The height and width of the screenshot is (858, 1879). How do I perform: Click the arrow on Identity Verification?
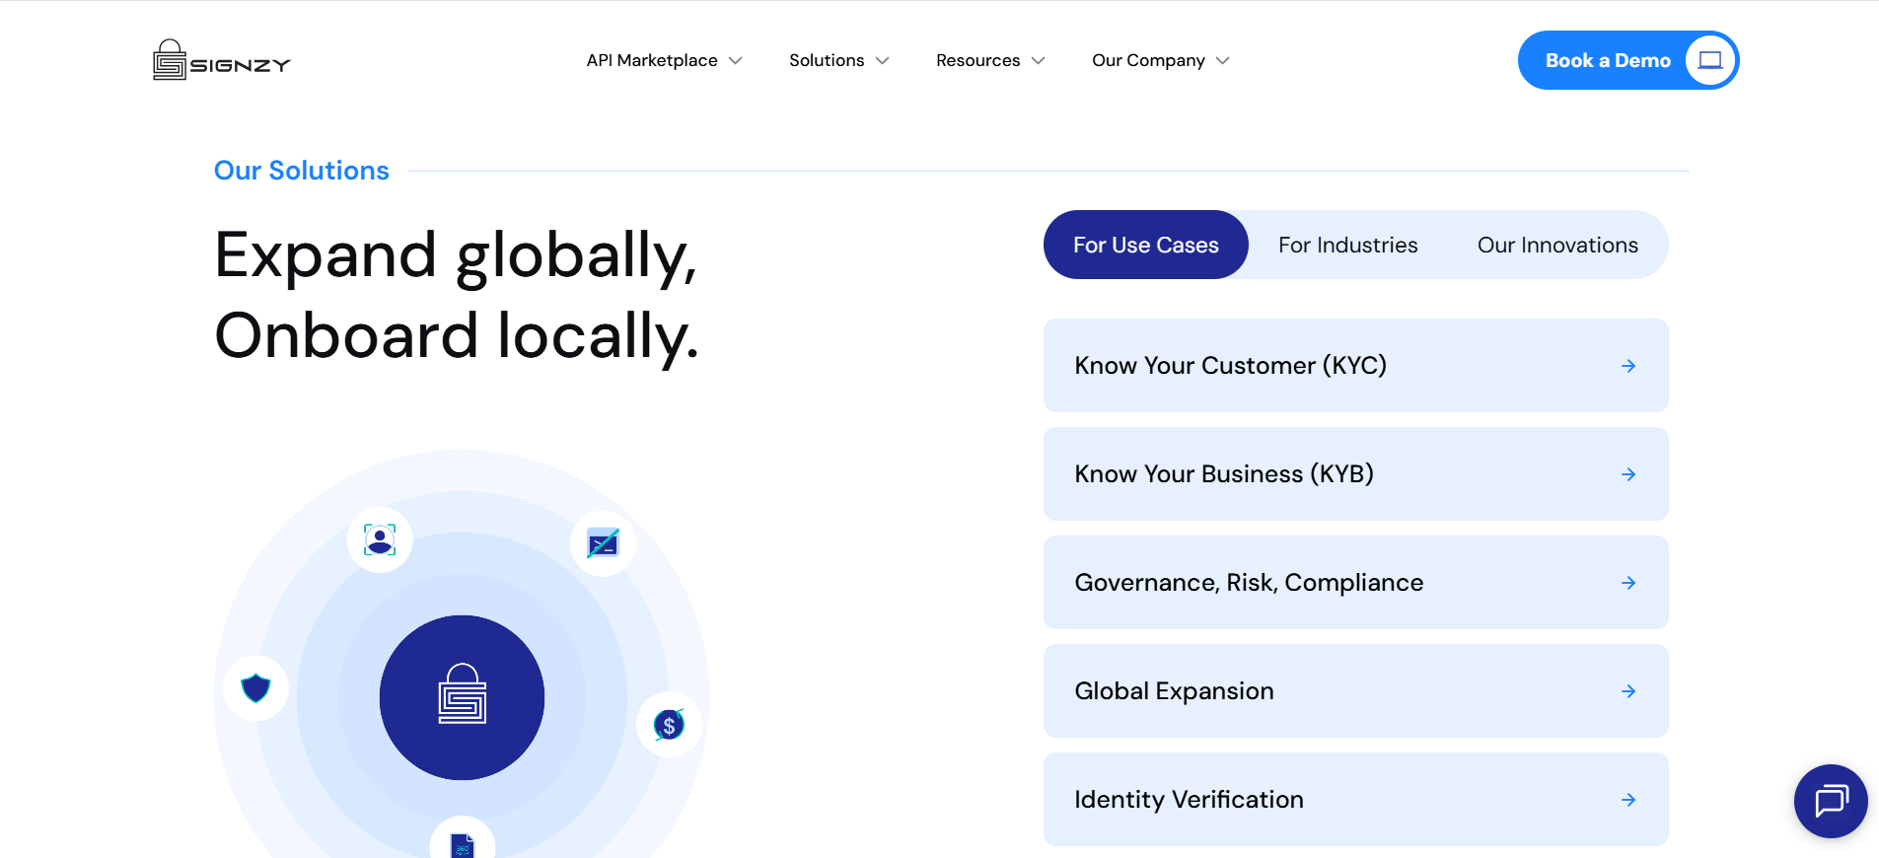1628,800
